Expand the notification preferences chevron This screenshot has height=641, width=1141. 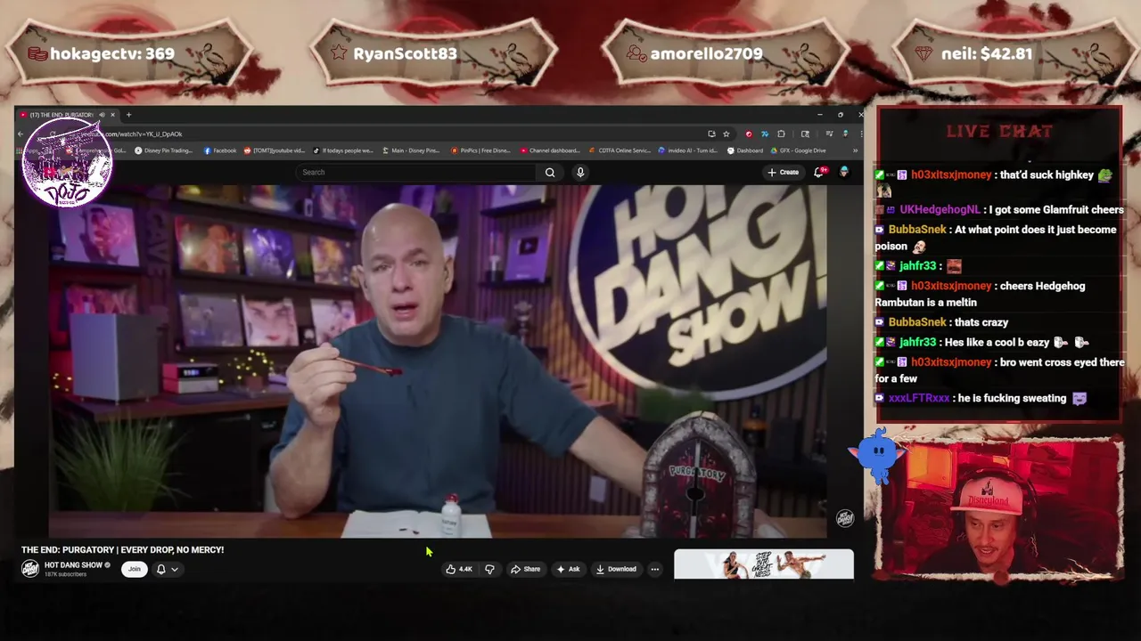[x=175, y=569]
